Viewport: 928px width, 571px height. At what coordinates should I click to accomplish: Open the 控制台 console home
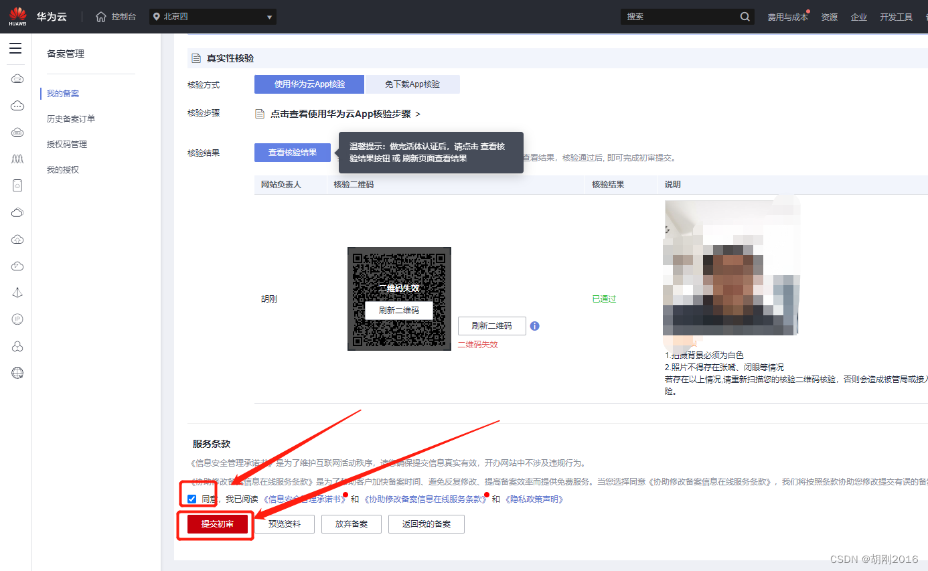point(116,17)
